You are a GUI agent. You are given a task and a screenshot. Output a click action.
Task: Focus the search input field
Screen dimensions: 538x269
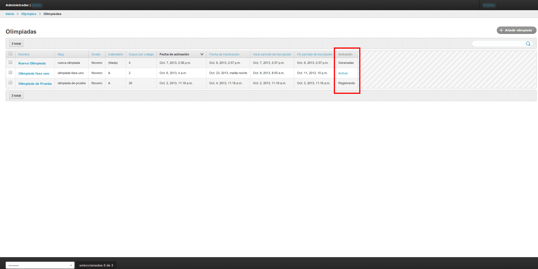coord(498,44)
